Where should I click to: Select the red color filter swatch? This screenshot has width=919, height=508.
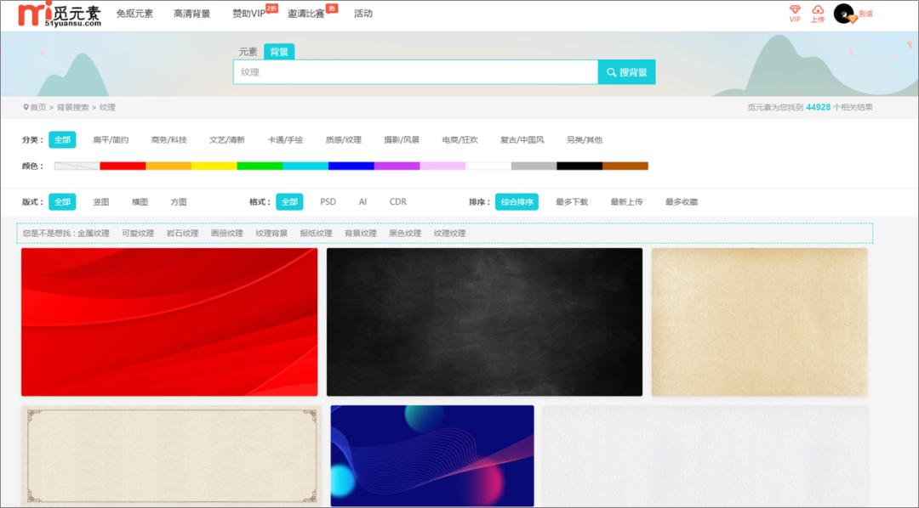point(123,165)
